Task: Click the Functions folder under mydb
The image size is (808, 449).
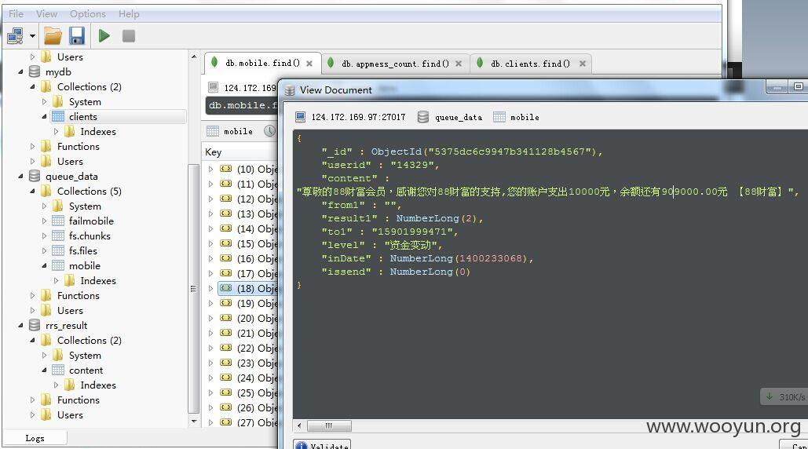Action: point(79,146)
